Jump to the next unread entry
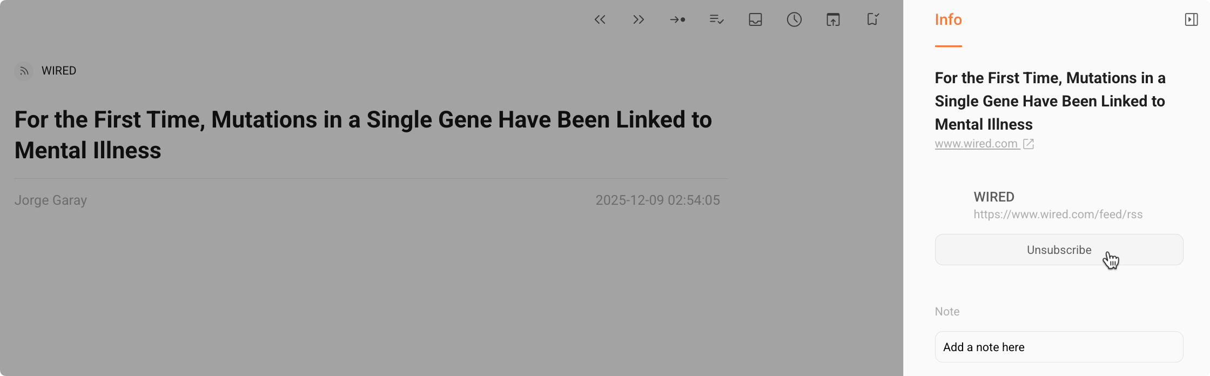The image size is (1210, 376). point(677,19)
